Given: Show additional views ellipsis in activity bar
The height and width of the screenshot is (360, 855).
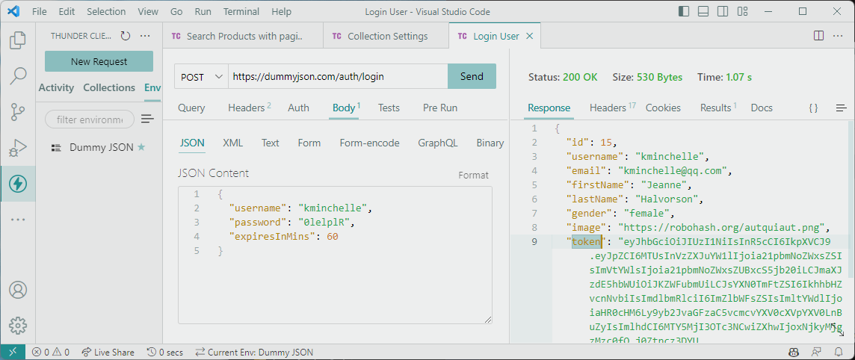Looking at the screenshot, I should point(17,220).
